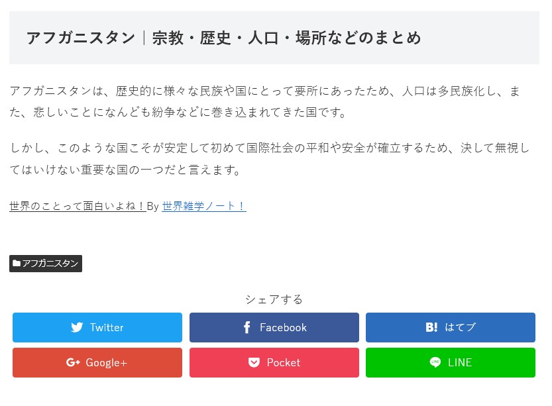
Task: Open the アフガニスタン category tag text
Action: (50, 264)
